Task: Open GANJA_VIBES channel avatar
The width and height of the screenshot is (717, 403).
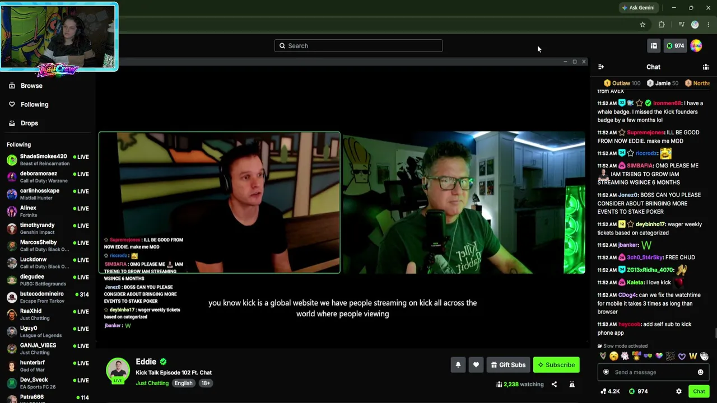Action: (12, 349)
